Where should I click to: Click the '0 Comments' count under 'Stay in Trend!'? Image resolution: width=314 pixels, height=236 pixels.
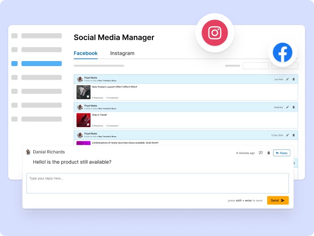point(112,126)
